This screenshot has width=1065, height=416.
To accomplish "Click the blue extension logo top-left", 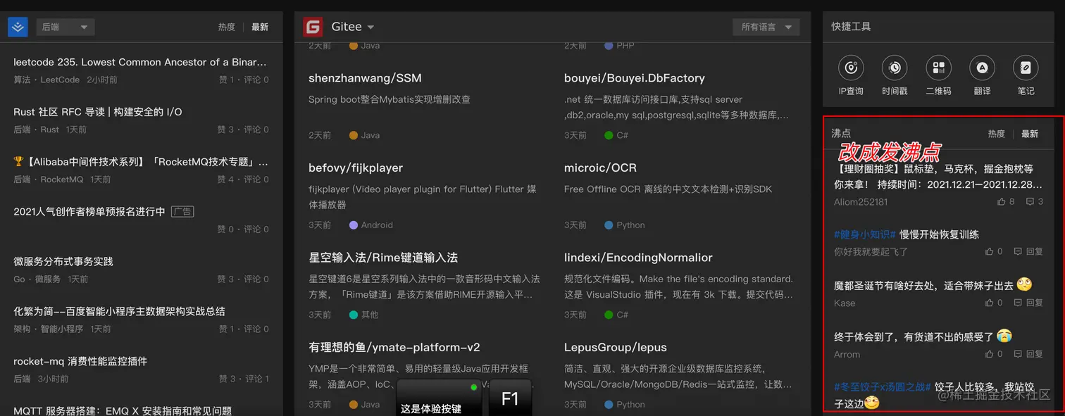I will coord(18,26).
